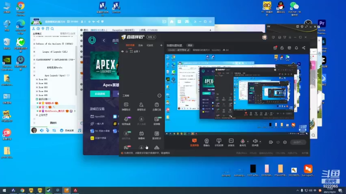Add the camera source in streaming app
This screenshot has width=346, height=194.
pyautogui.click(x=207, y=142)
